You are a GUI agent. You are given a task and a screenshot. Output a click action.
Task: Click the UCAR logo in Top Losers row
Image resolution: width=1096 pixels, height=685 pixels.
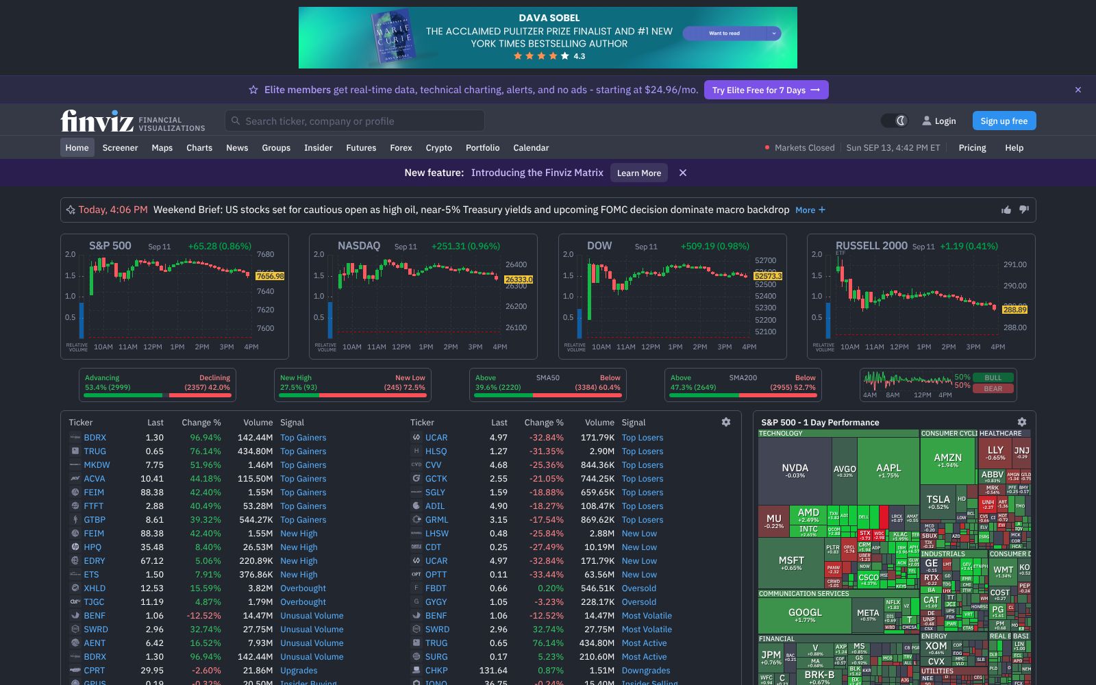coord(416,437)
